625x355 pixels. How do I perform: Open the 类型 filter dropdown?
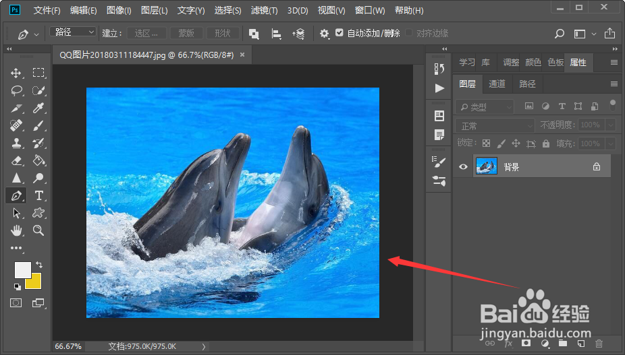485,106
